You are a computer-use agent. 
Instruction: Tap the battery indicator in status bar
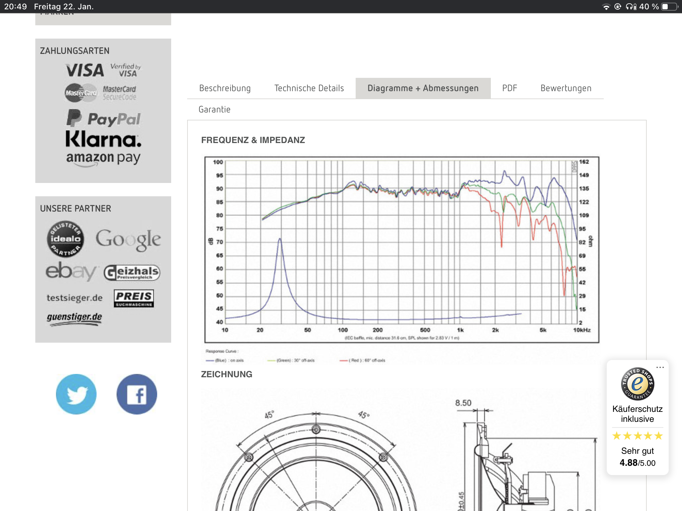point(670,7)
